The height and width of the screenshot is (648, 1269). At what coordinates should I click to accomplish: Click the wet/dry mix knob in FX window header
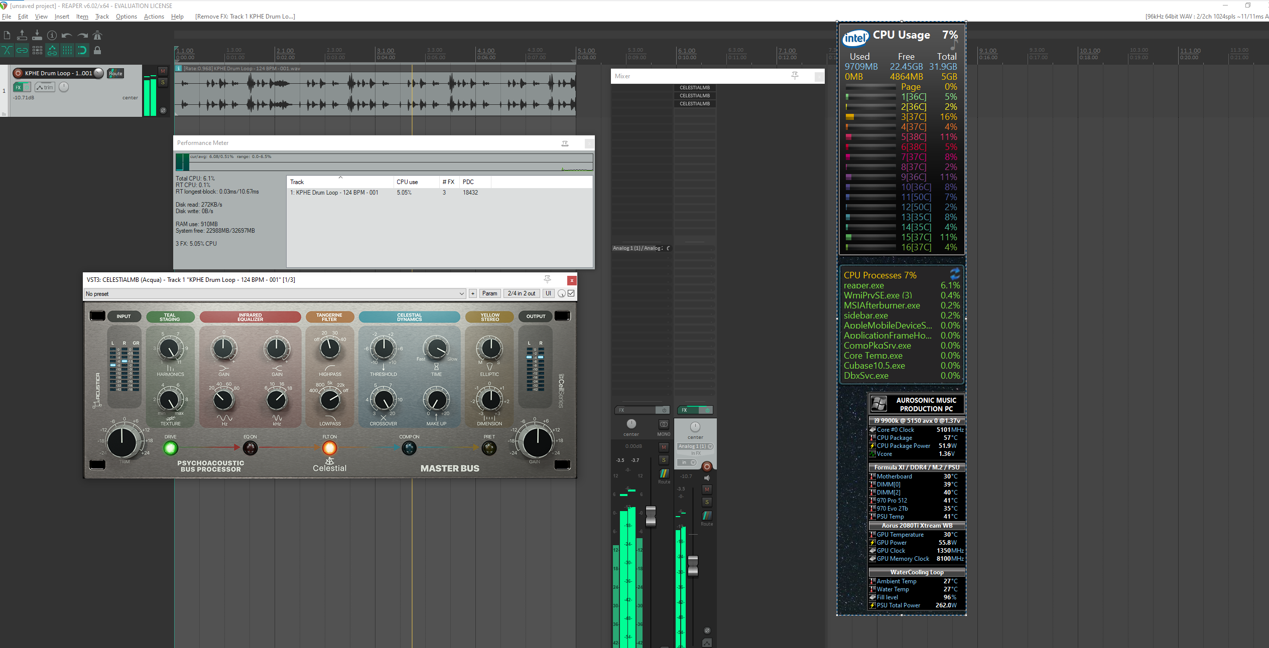[562, 294]
